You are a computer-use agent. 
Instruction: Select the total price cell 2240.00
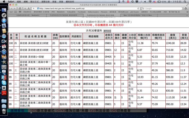tap(172, 43)
